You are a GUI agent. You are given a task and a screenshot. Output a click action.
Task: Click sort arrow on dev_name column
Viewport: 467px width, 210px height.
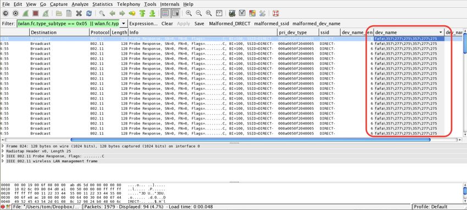[441, 32]
